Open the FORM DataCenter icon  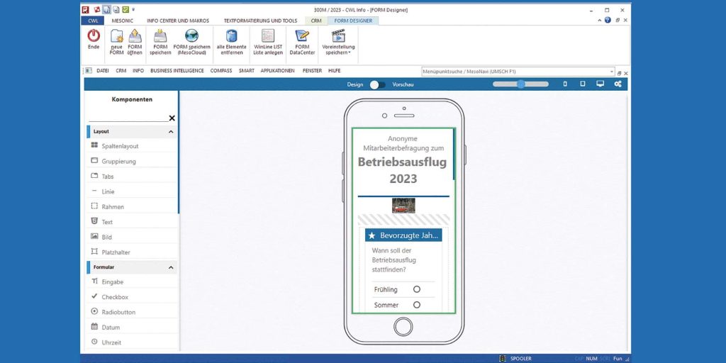coord(302,35)
